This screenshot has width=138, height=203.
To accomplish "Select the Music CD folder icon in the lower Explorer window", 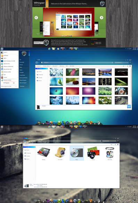I will point(77,153).
